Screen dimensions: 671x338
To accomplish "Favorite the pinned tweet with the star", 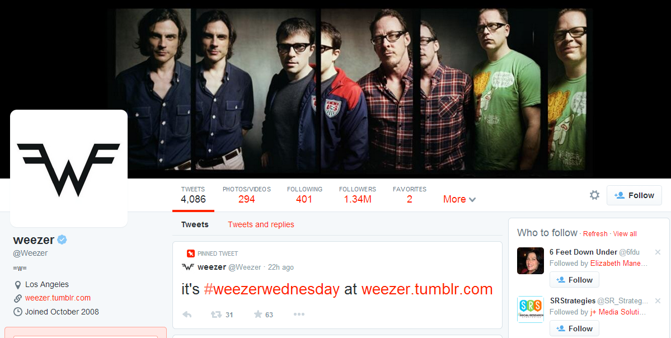I will click(x=257, y=314).
